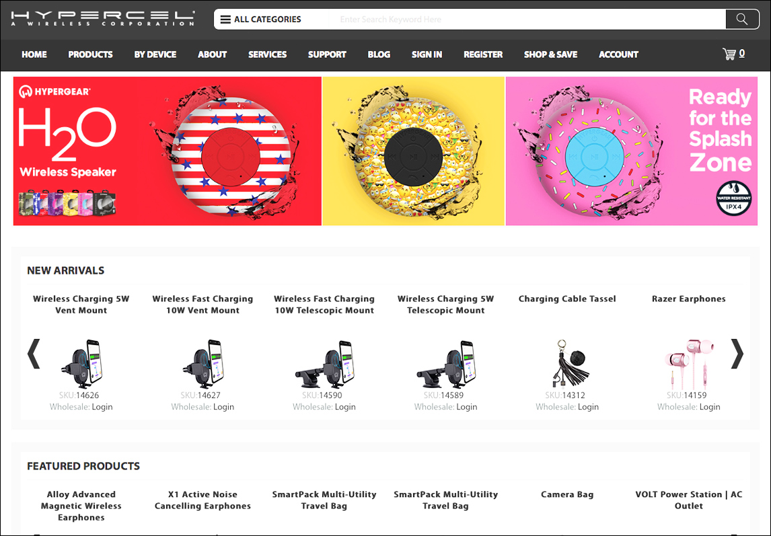
Task: Click the IPX4 water resistant badge
Action: 733,198
